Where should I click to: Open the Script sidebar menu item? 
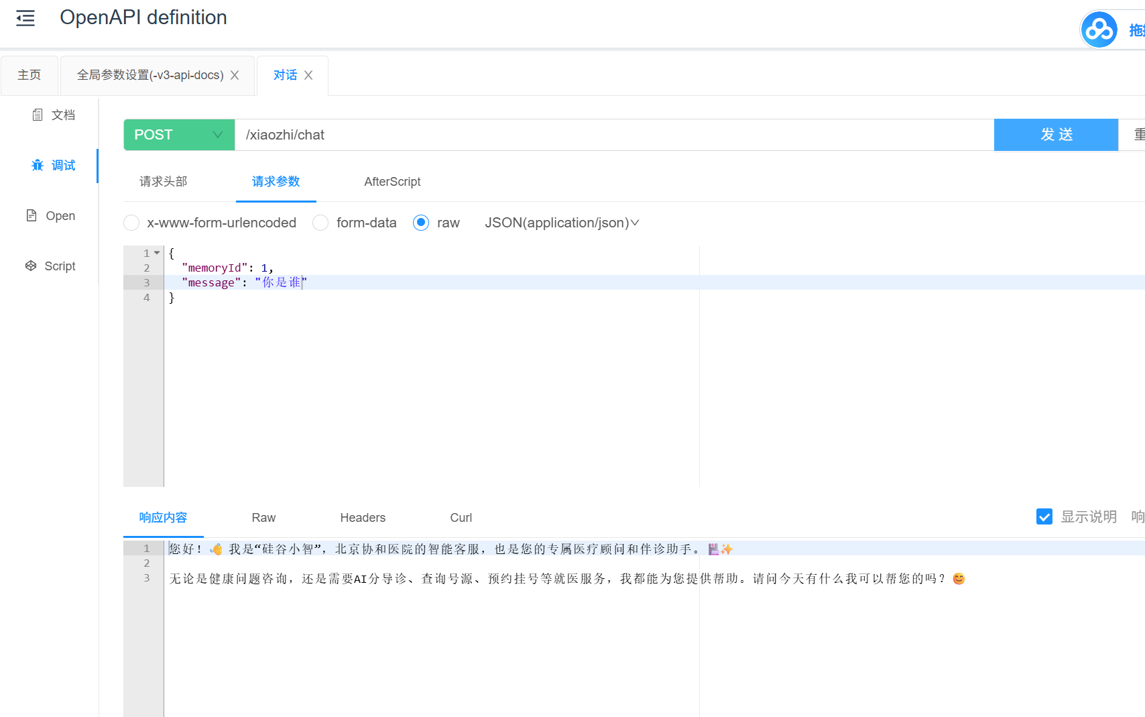(x=50, y=266)
